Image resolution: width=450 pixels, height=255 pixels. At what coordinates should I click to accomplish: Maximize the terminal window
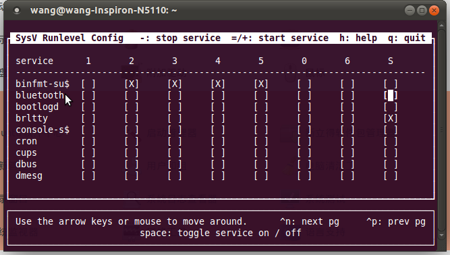click(x=422, y=11)
